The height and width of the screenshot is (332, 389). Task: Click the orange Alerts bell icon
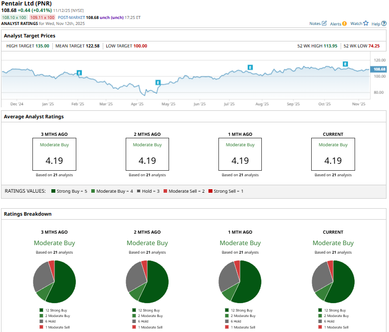345,23
